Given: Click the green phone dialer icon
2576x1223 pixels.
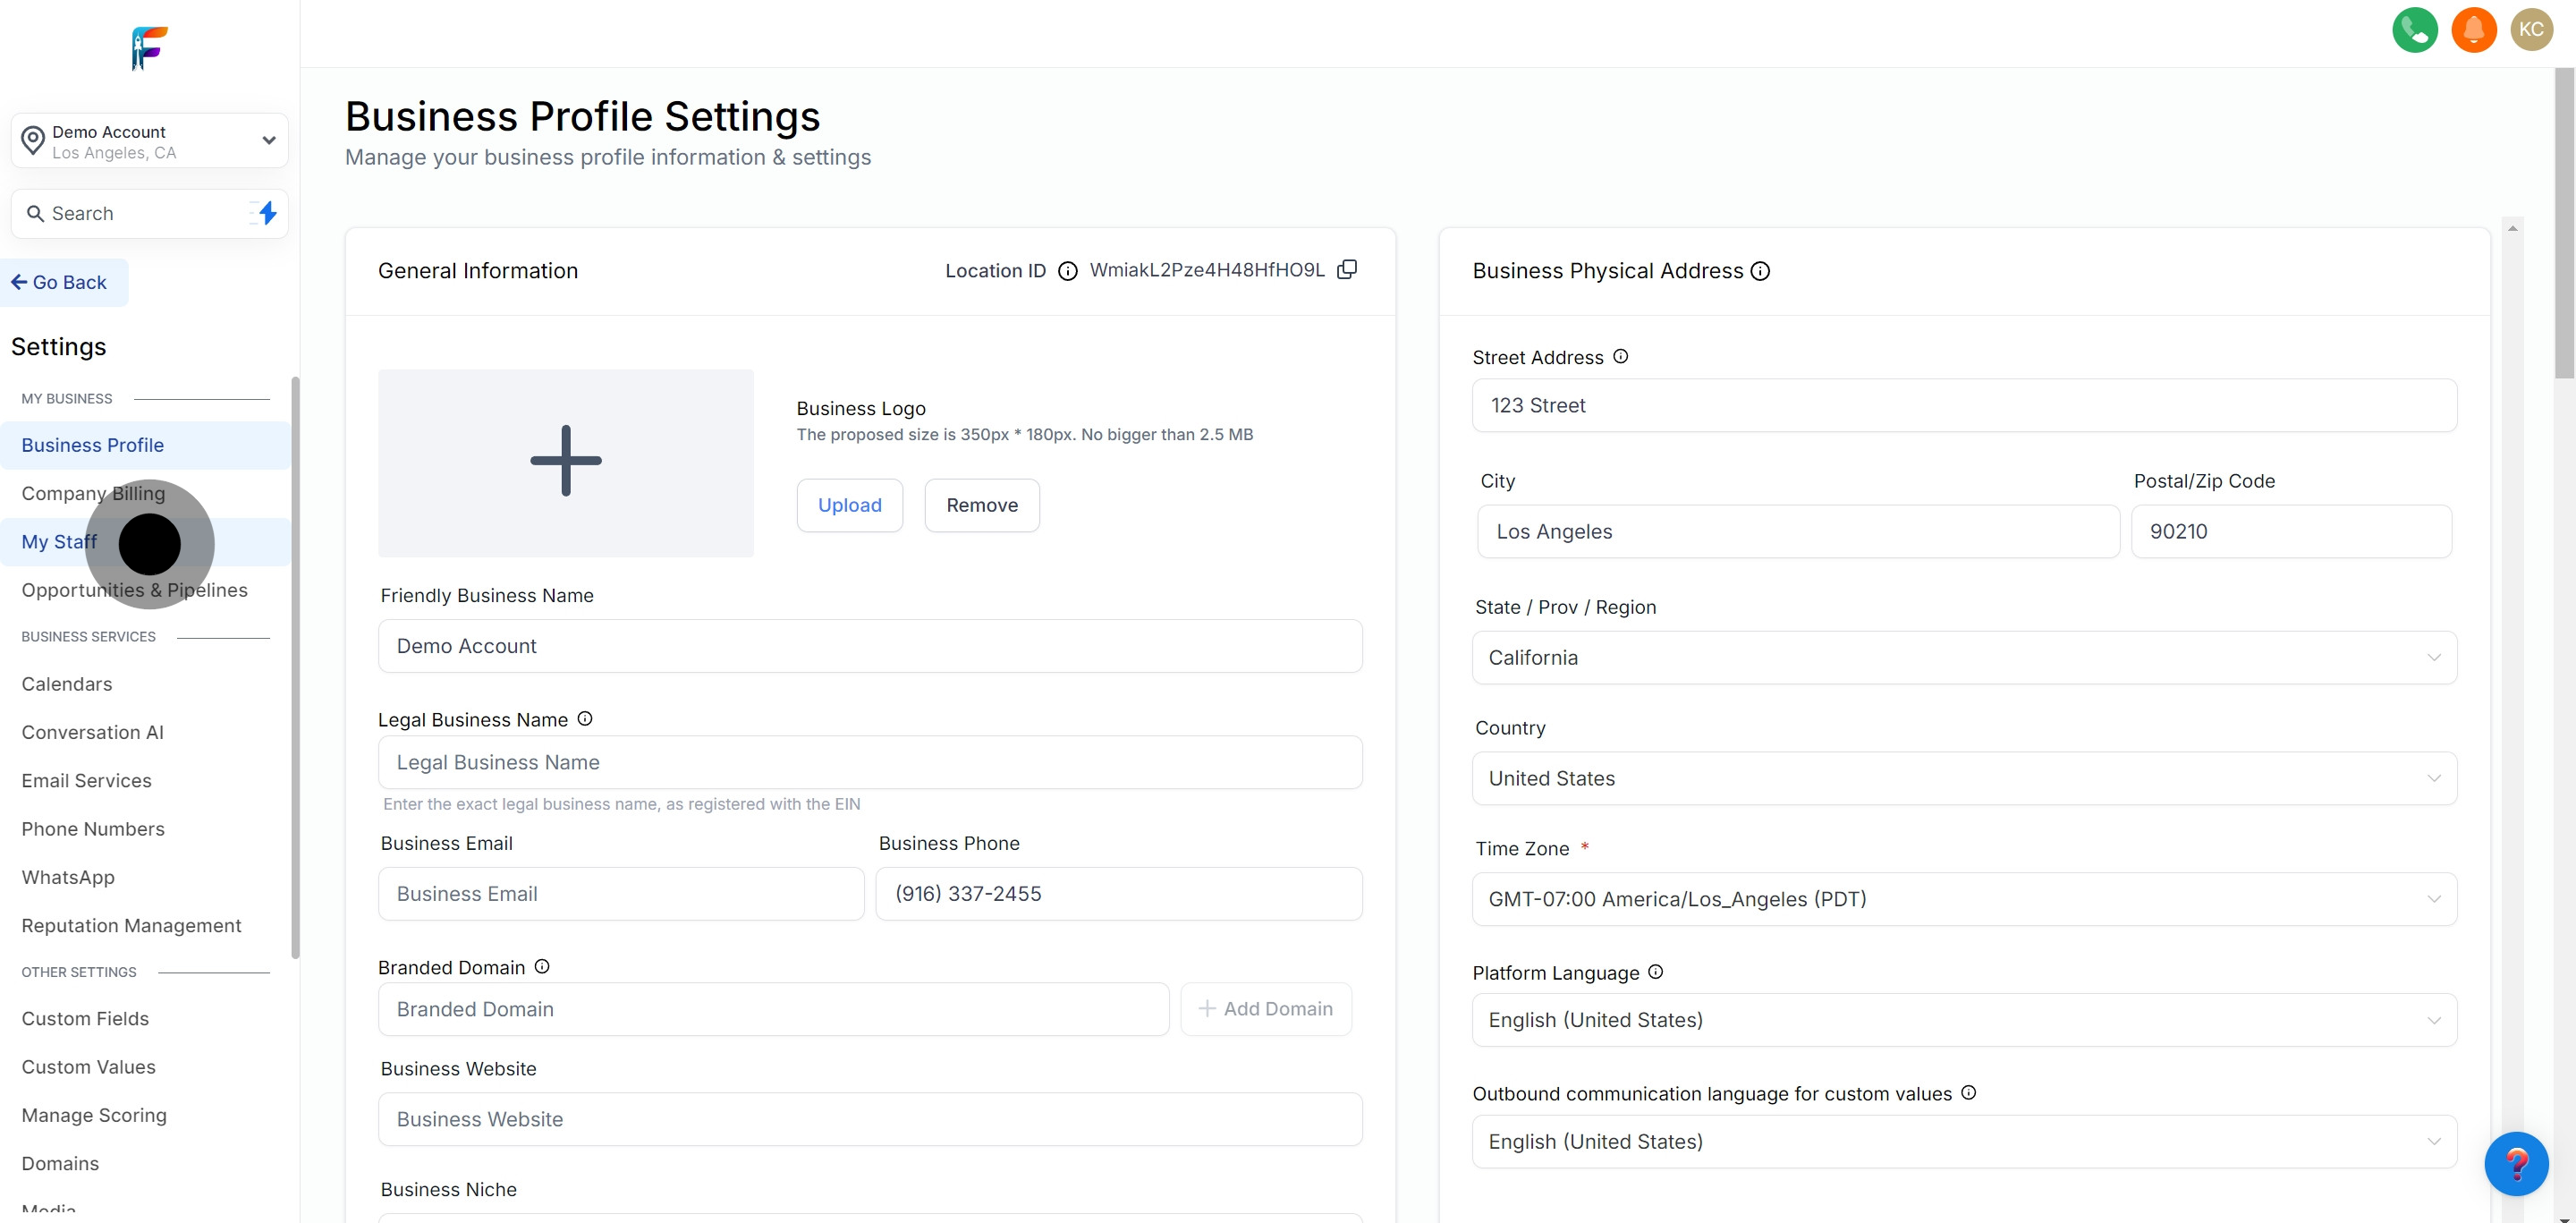Looking at the screenshot, I should pos(2414,29).
